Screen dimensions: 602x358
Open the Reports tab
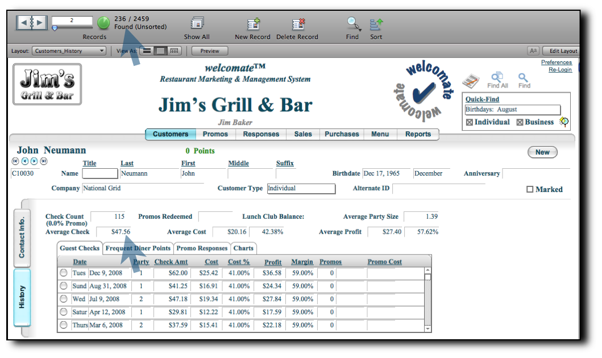[418, 134]
